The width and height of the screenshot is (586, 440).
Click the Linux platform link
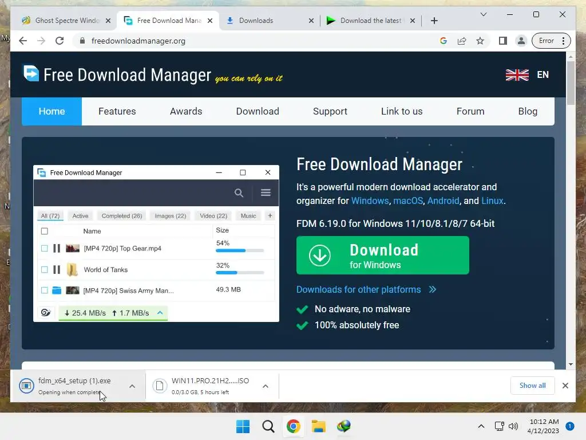(492, 201)
